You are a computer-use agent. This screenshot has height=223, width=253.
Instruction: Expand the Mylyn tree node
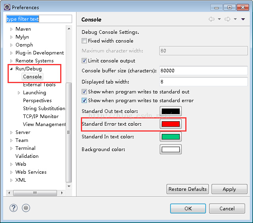tap(11, 37)
